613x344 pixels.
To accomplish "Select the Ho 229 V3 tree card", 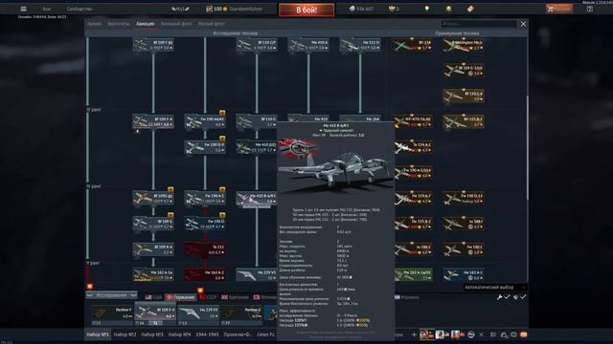I will 257,274.
